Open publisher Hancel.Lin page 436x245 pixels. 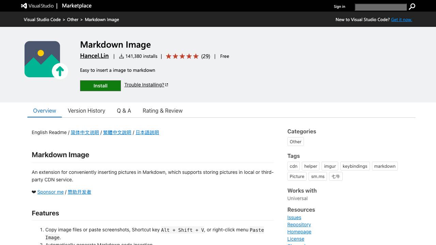(x=94, y=56)
